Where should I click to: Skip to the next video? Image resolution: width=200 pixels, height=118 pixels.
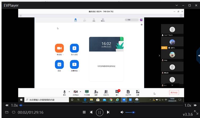(108, 112)
